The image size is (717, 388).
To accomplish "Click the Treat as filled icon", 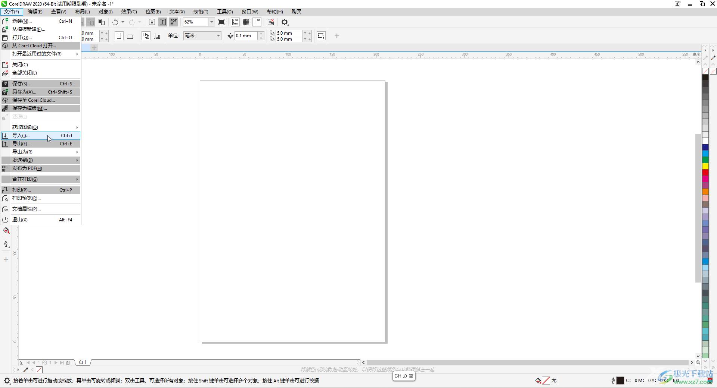I will 321,36.
